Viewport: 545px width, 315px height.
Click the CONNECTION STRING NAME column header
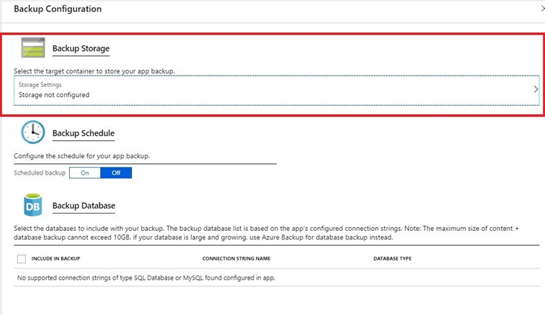236,258
